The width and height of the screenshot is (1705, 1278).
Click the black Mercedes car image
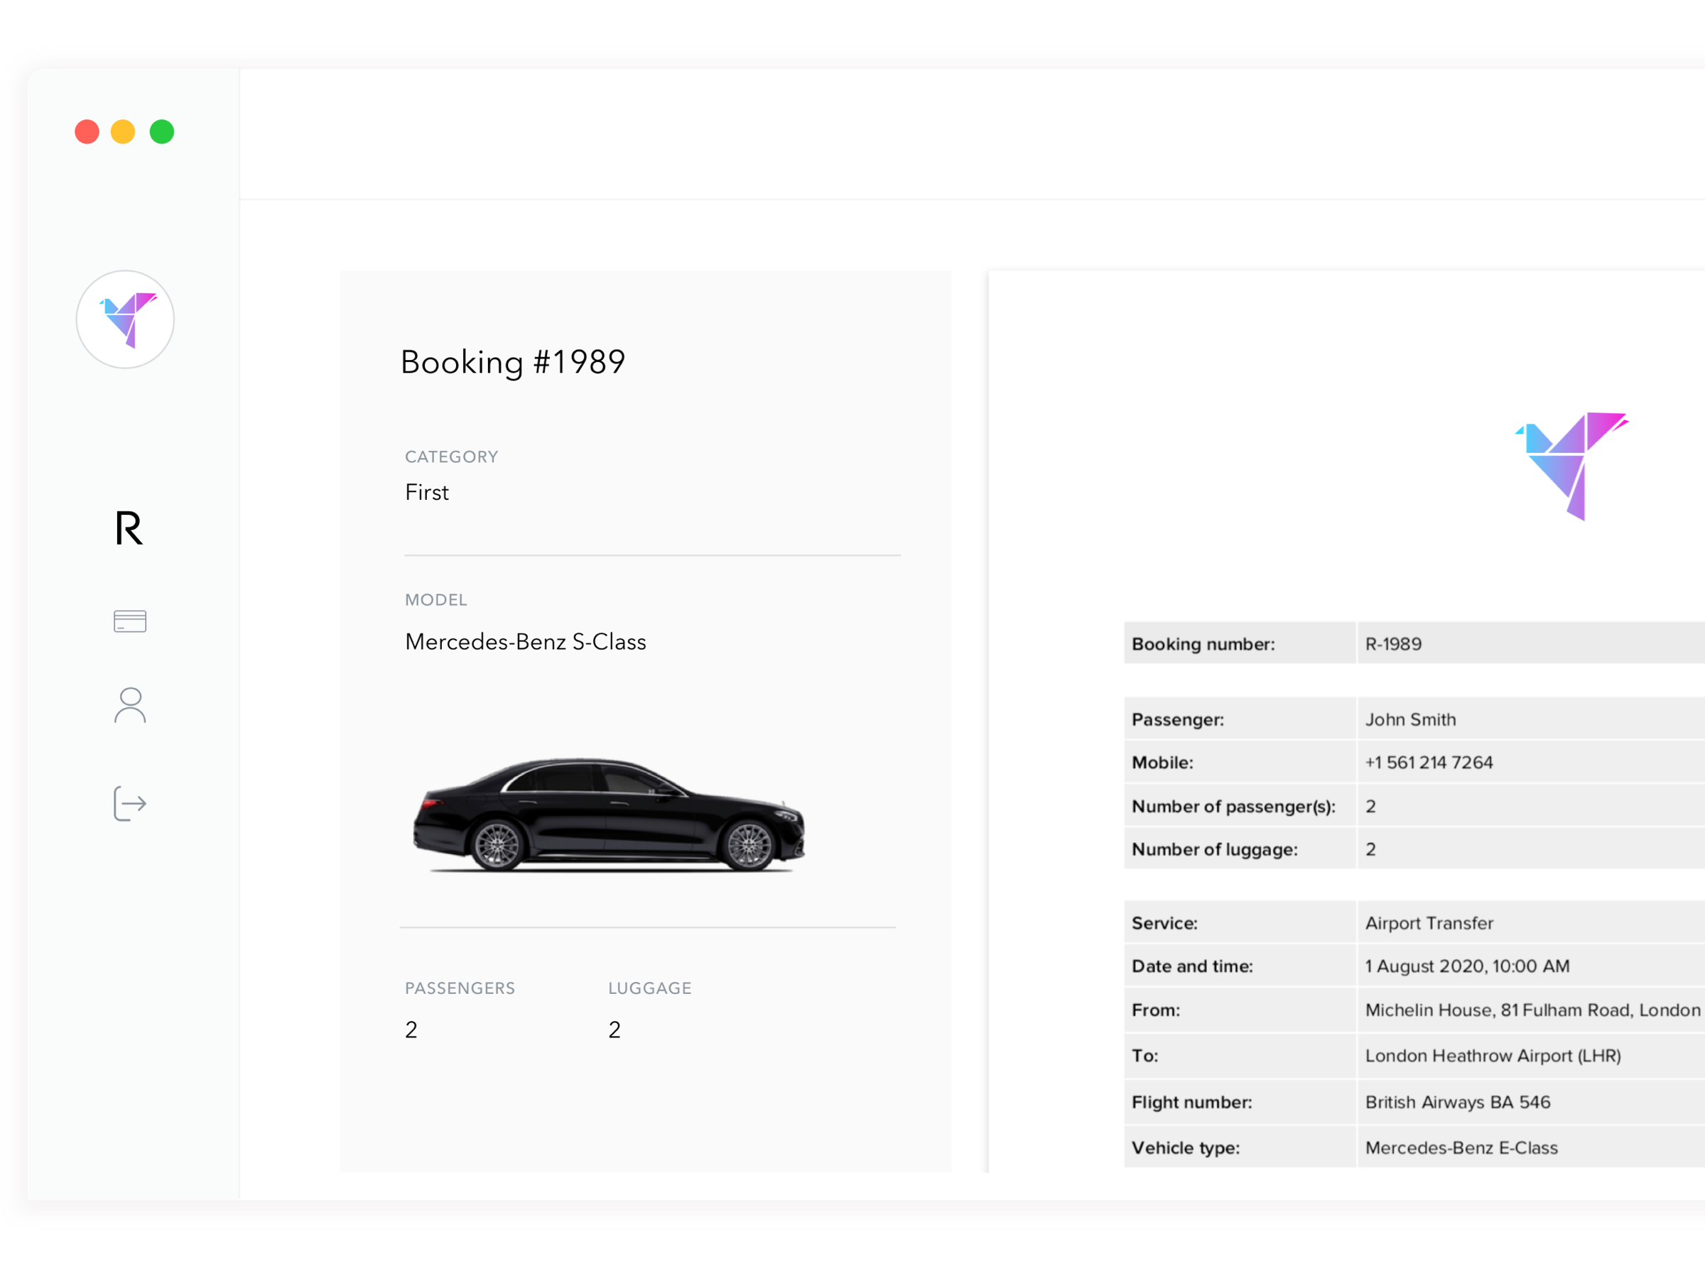[609, 815]
